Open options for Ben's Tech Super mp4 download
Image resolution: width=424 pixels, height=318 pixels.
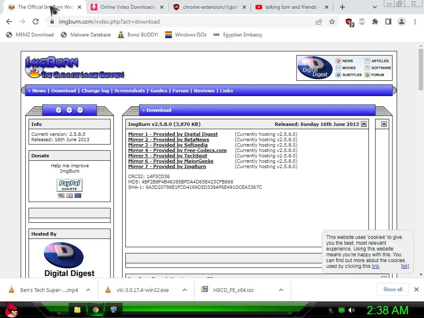[88, 290]
